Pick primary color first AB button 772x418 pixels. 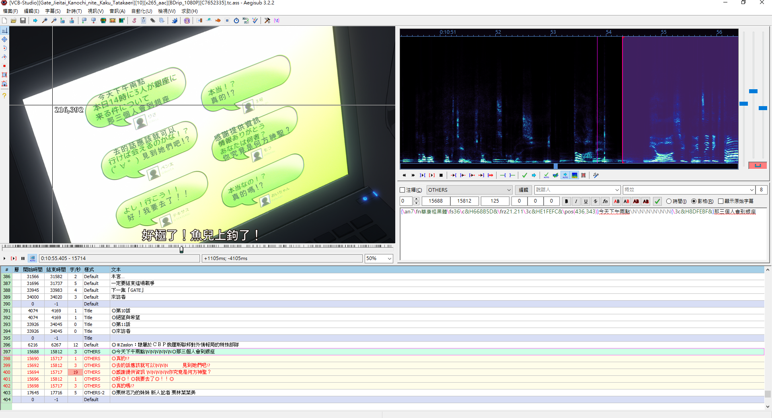[617, 201]
